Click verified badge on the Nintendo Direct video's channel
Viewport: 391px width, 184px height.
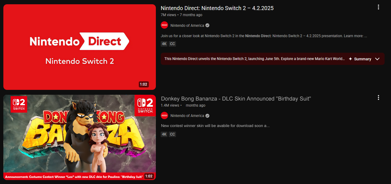click(207, 25)
